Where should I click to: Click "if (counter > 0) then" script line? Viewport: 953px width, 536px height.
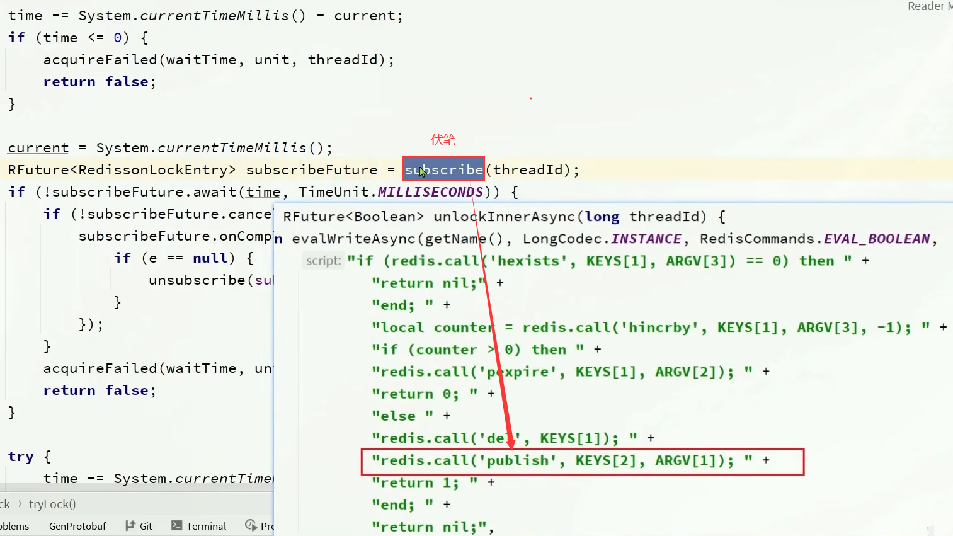[x=486, y=349]
